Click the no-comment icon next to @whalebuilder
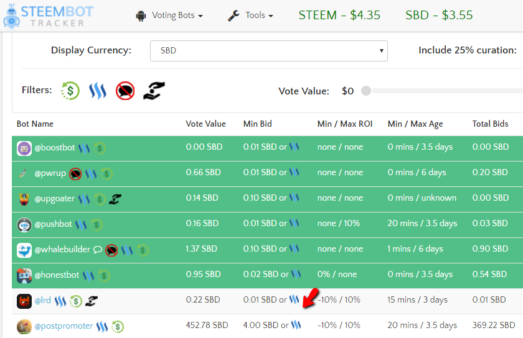Image resolution: width=523 pixels, height=338 pixels. pos(111,250)
